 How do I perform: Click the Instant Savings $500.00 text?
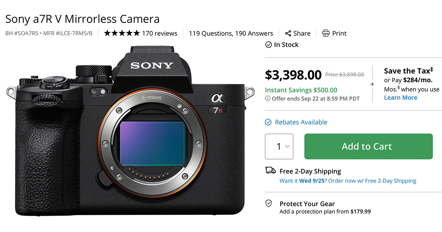click(x=301, y=89)
